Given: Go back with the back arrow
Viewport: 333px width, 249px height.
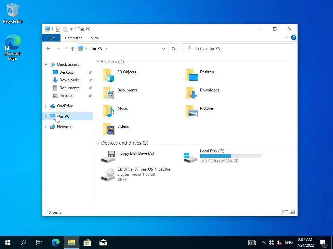Looking at the screenshot, I should coord(48,48).
